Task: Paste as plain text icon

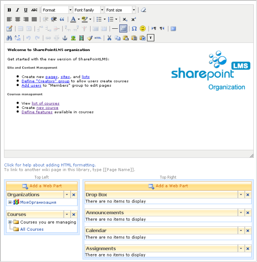Action: click(x=134, y=38)
